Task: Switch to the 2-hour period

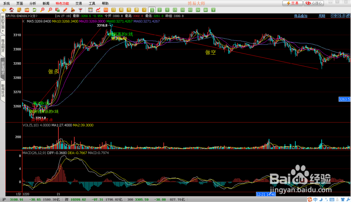Action: (x=198, y=10)
